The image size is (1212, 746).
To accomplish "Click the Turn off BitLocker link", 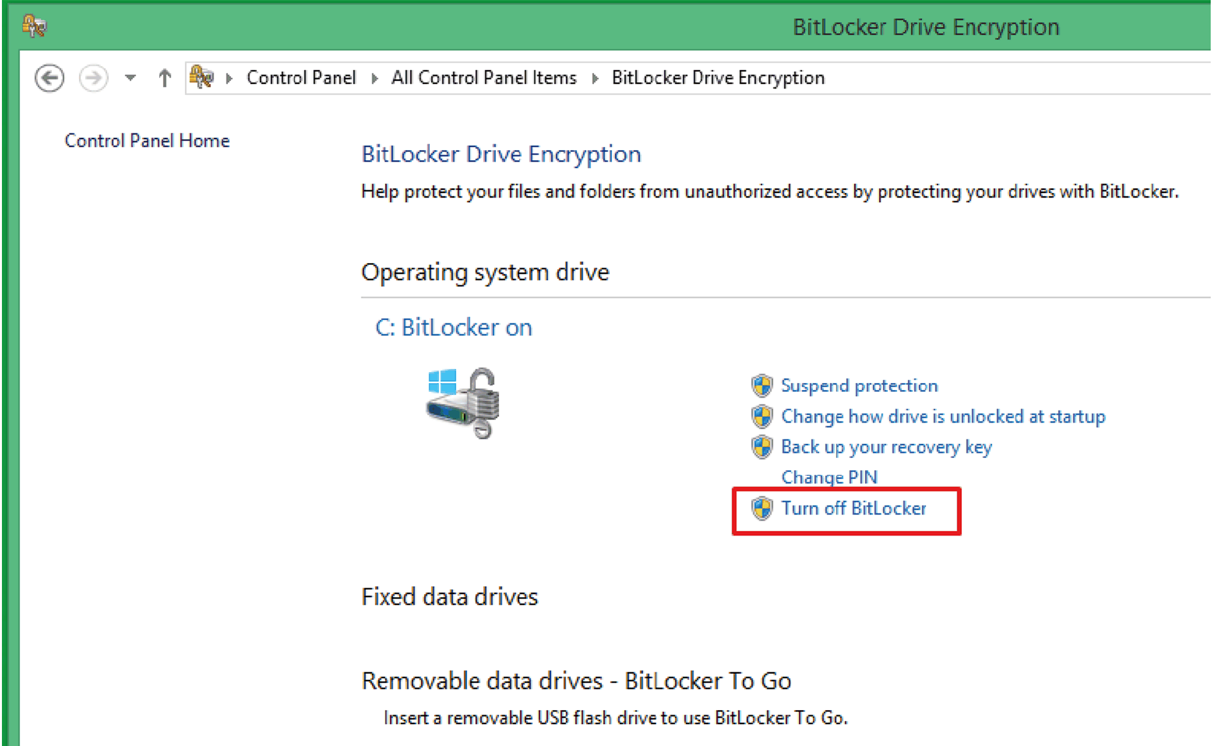I will [853, 509].
